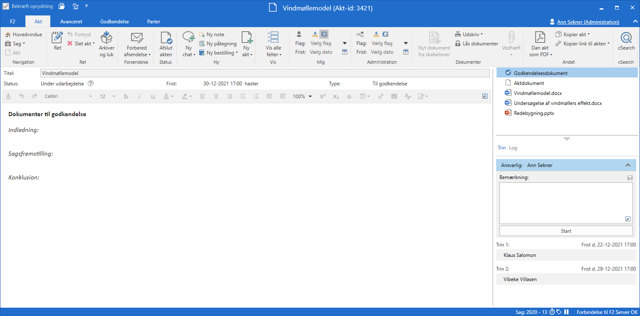Select Undersøgelse af vindmøllers effekt.docx
The image size is (640, 316).
[x=558, y=103]
